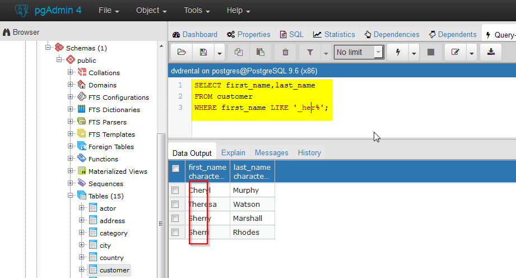Check the Sherry Marshall row checkbox
The width and height of the screenshot is (516, 278).
175,219
